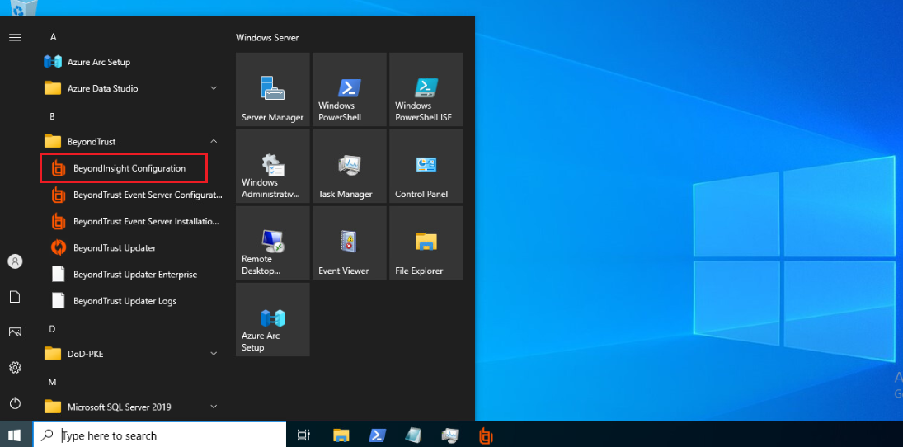Launch Azure Arc Setup from app list
This screenshot has width=903, height=447.
(132, 62)
